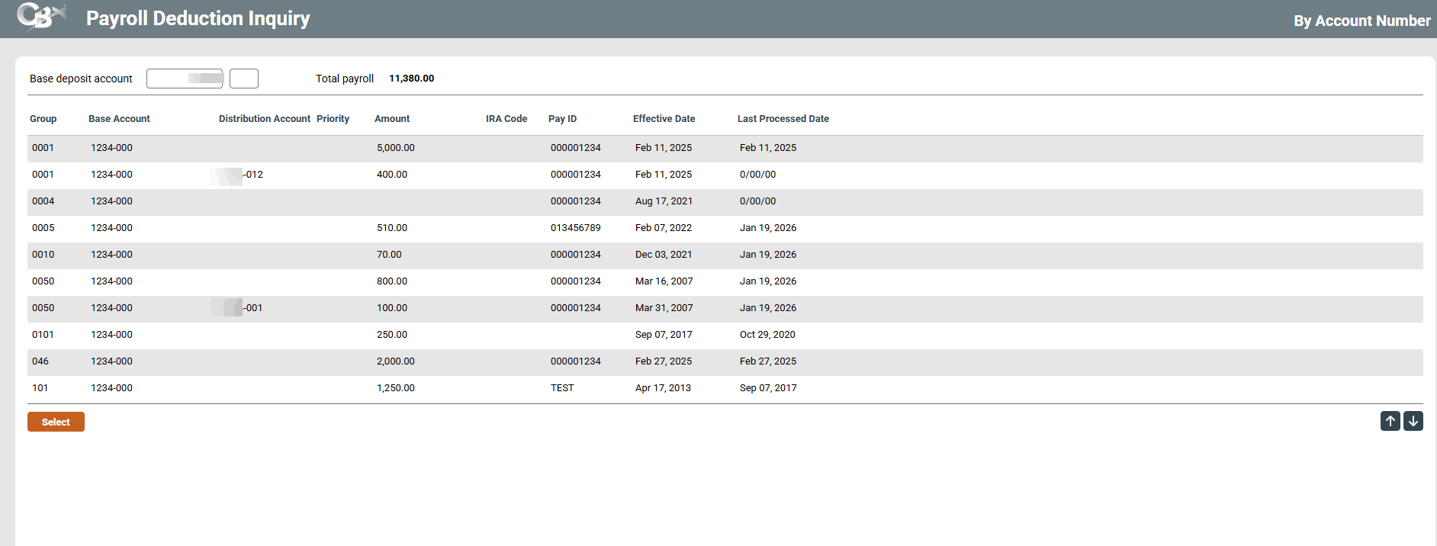
Task: Click the orange Select button
Action: (56, 422)
